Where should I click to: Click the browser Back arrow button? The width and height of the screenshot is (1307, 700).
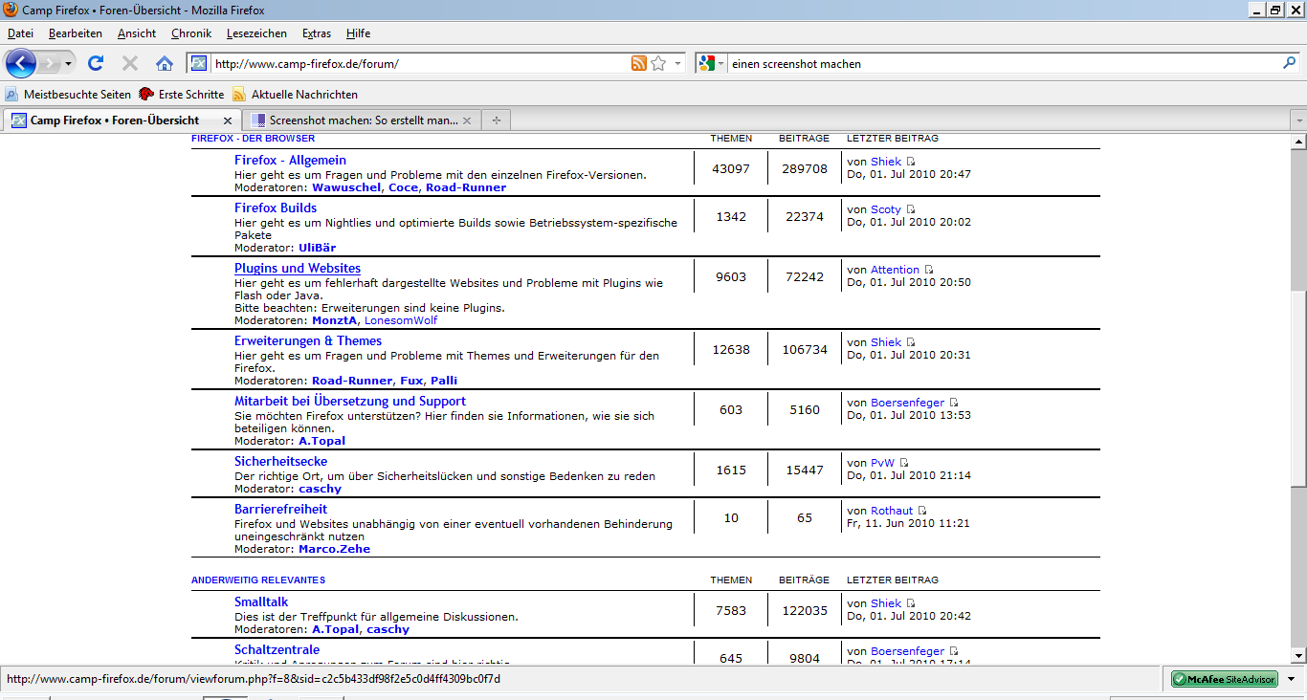tap(20, 64)
